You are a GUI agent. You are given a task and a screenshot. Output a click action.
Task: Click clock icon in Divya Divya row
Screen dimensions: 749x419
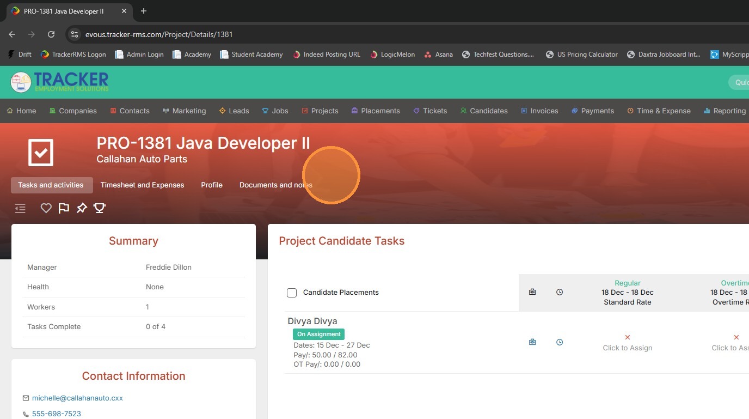pyautogui.click(x=560, y=342)
